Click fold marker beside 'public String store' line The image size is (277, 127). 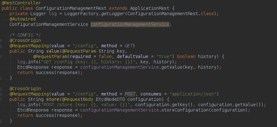click(1, 100)
